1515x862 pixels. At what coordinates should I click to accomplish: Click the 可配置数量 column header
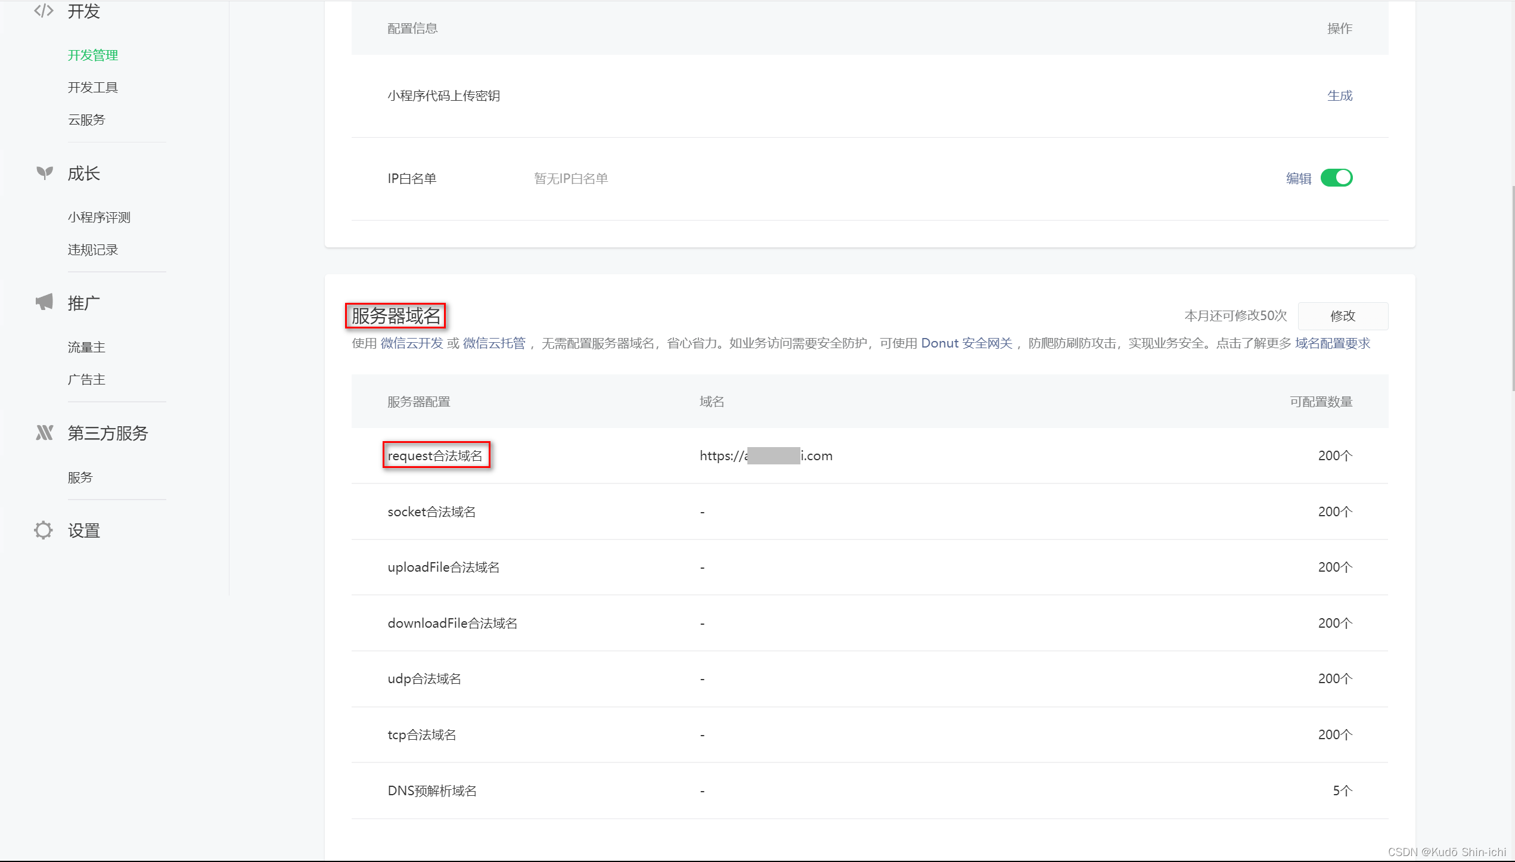point(1321,402)
